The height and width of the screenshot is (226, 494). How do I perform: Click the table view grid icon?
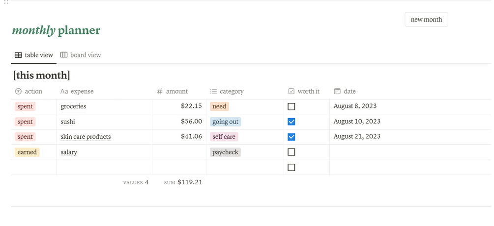click(18, 55)
